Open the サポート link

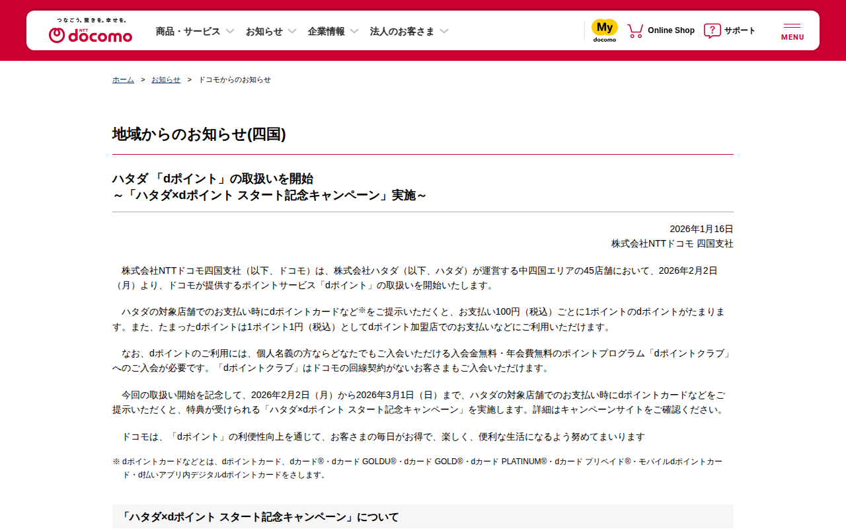(x=740, y=30)
